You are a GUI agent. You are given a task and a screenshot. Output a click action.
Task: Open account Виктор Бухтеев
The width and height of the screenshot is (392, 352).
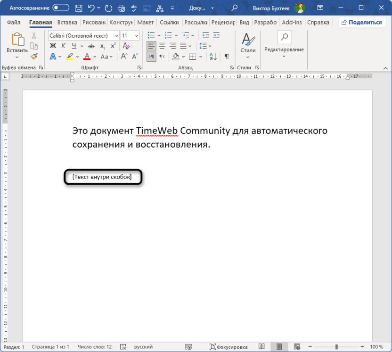point(278,8)
